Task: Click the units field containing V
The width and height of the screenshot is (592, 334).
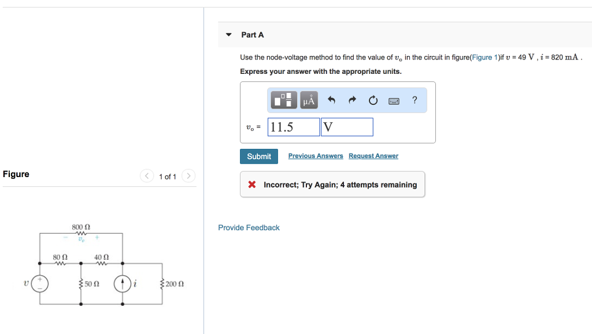Action: [347, 127]
